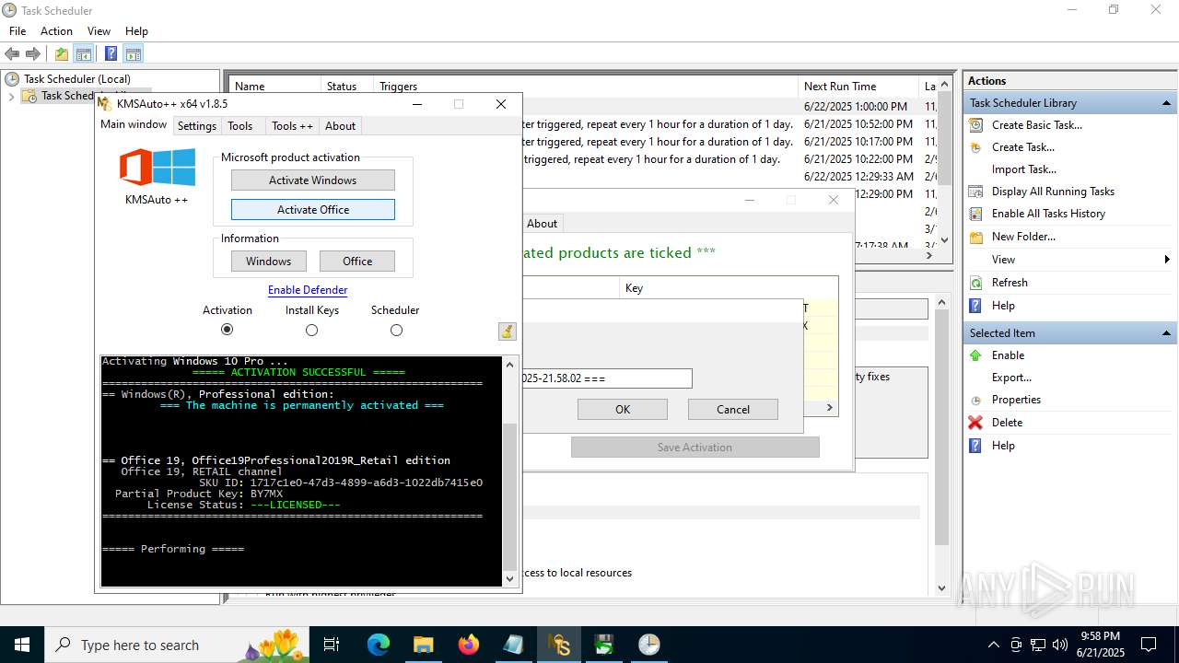1179x663 pixels.
Task: Click the volume icon in system tray
Action: pos(1060,645)
